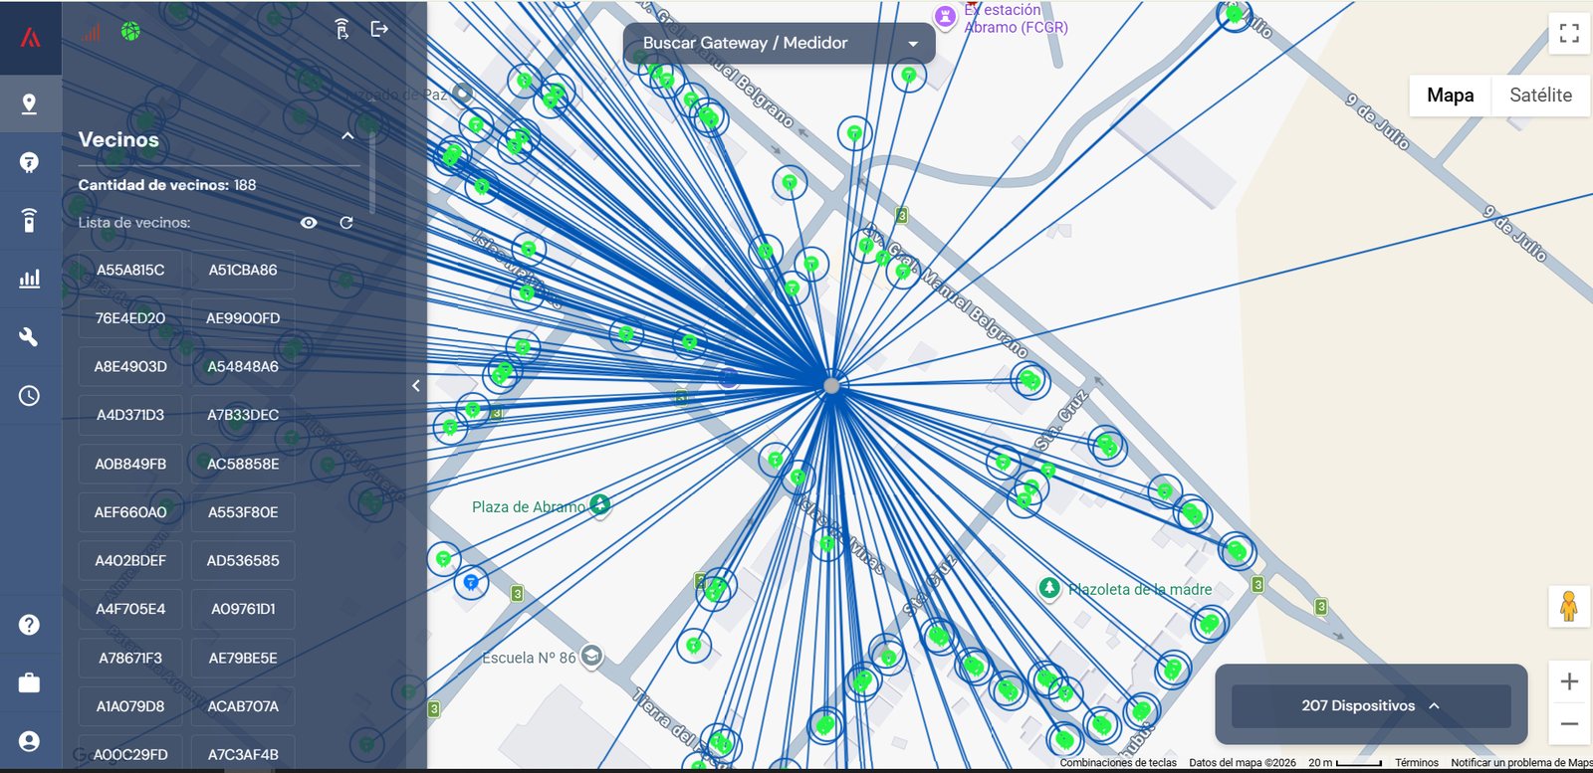The image size is (1593, 773).
Task: Enter fullscreen map view
Action: click(1569, 33)
